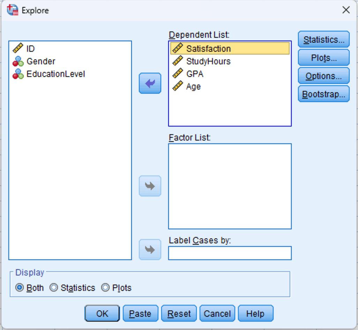Image resolution: width=358 pixels, height=330 pixels.
Task: Click the scale icon beside Satisfaction
Action: [178, 48]
